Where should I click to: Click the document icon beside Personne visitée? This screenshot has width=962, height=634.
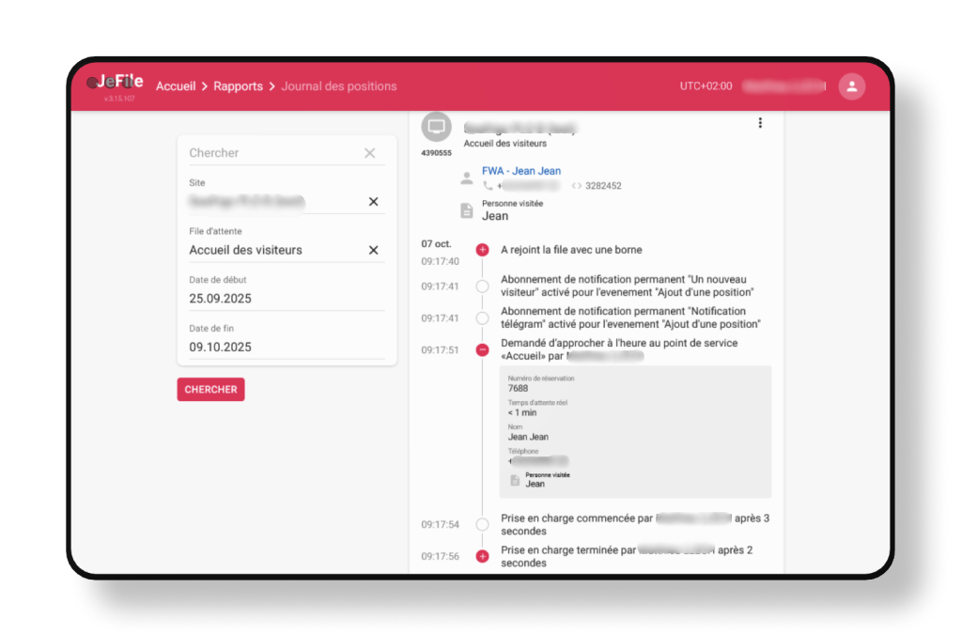tap(467, 210)
